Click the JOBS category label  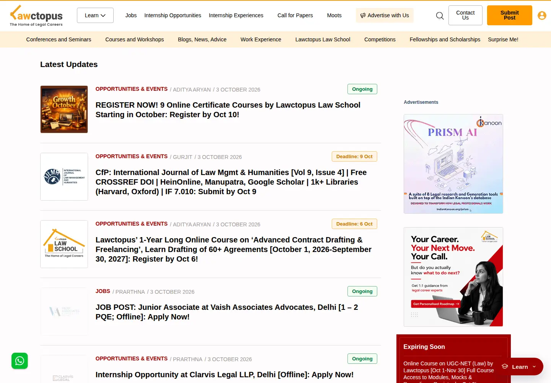(103, 291)
